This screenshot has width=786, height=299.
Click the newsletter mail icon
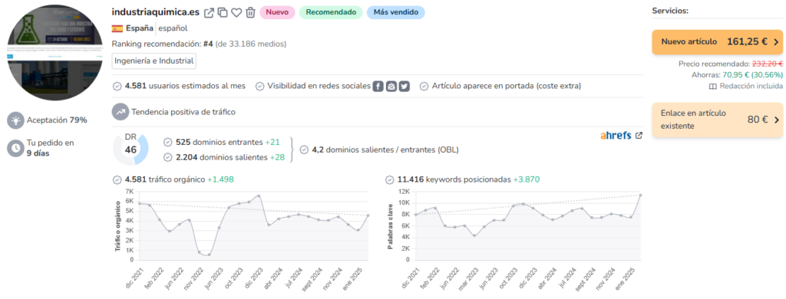pyautogui.click(x=391, y=86)
